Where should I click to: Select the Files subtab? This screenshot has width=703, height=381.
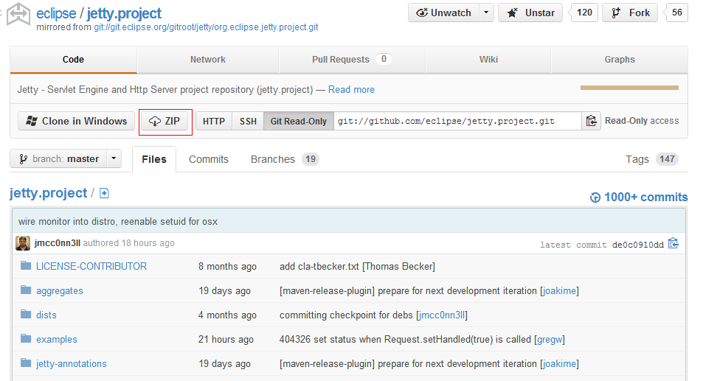tap(153, 159)
